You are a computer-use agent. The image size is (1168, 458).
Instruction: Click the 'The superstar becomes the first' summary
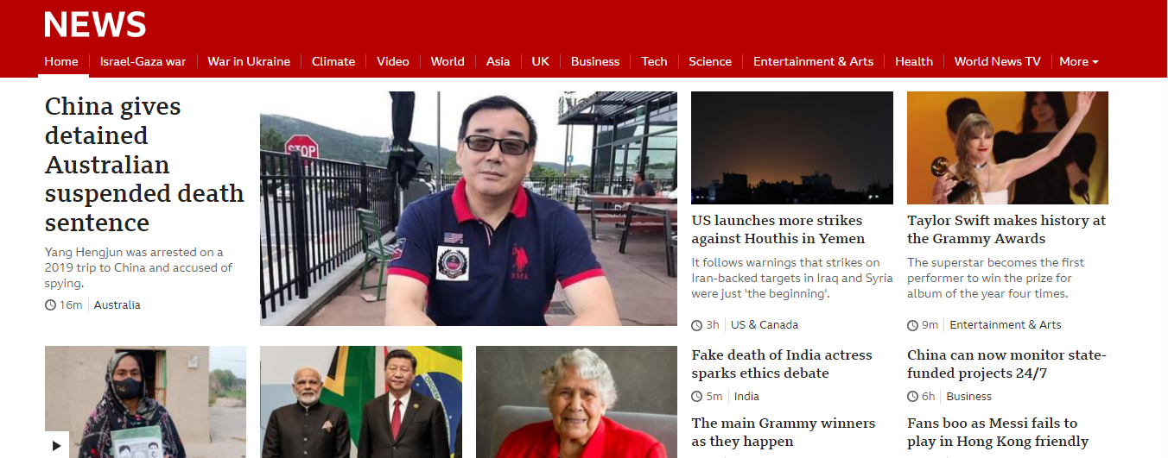coord(995,279)
